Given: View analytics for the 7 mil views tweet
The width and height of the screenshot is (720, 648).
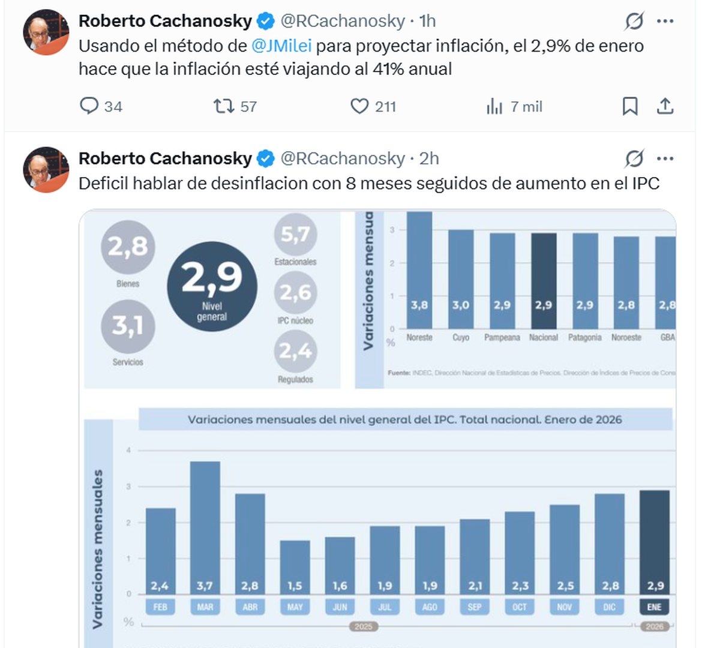Looking at the screenshot, I should pos(494,107).
